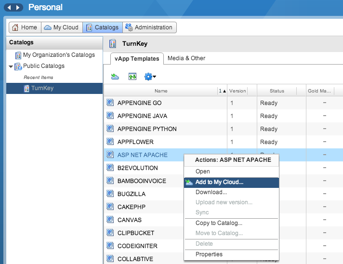Click Add to My Cloud toolbar icon

115,77
